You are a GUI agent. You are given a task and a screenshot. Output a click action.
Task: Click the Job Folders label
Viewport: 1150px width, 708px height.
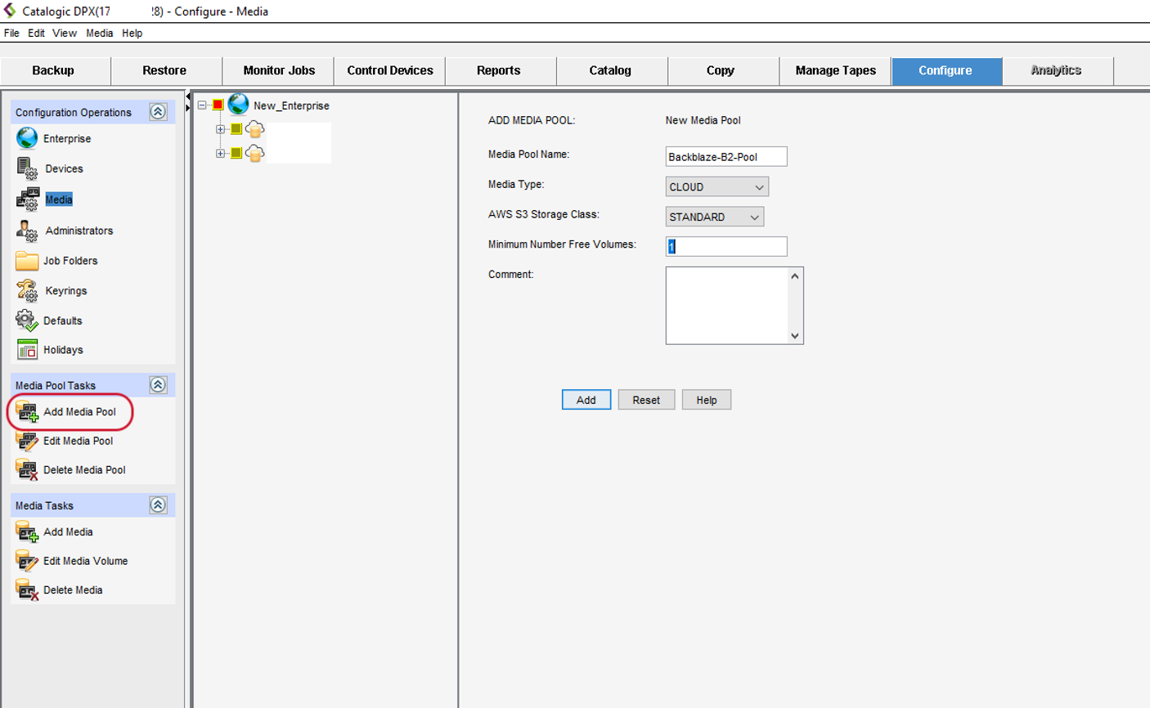(x=70, y=261)
